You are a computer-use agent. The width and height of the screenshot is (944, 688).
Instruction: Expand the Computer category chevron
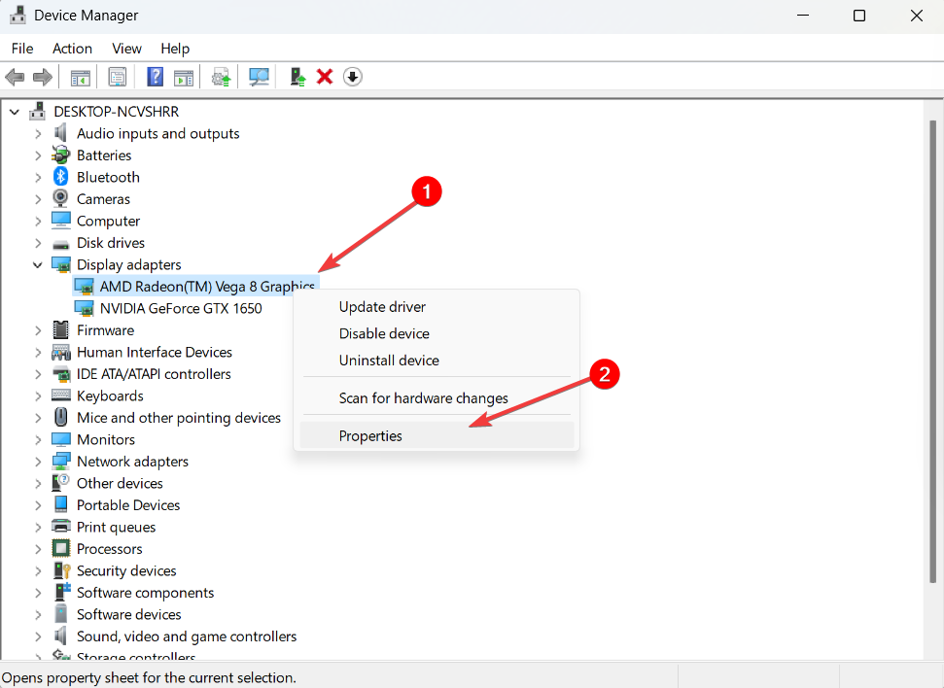[38, 221]
